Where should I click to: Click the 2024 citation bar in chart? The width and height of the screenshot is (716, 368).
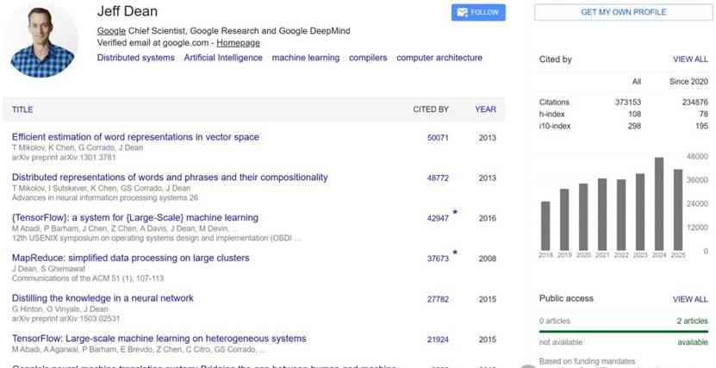[x=659, y=203]
